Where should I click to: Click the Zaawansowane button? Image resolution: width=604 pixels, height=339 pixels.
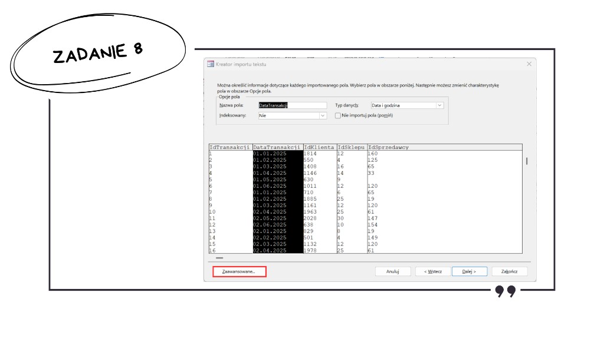point(239,271)
